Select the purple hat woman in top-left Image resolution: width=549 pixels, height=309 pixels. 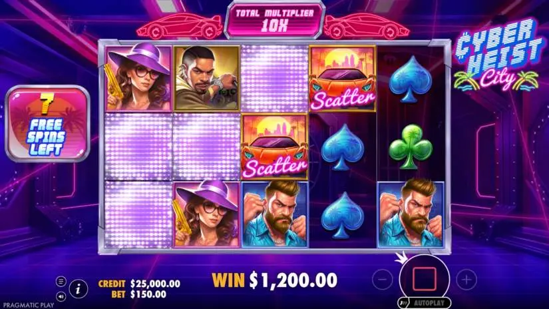138,79
